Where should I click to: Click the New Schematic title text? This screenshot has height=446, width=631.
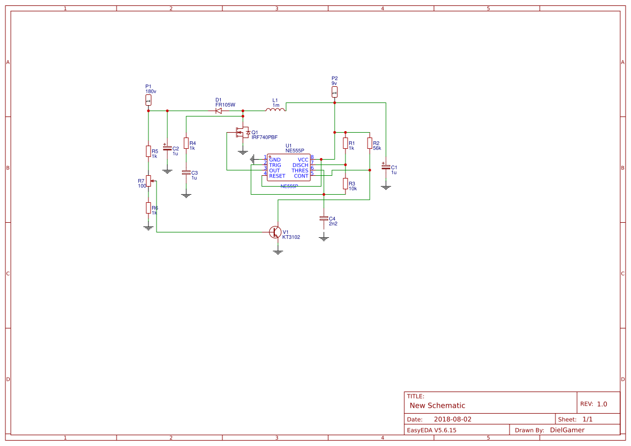pyautogui.click(x=436, y=406)
